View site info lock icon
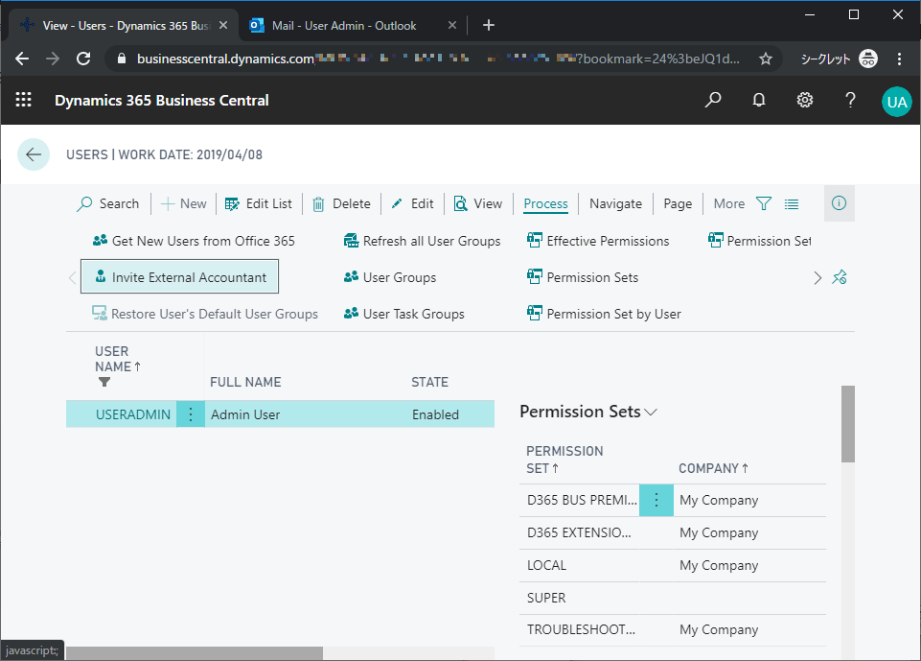 (122, 59)
